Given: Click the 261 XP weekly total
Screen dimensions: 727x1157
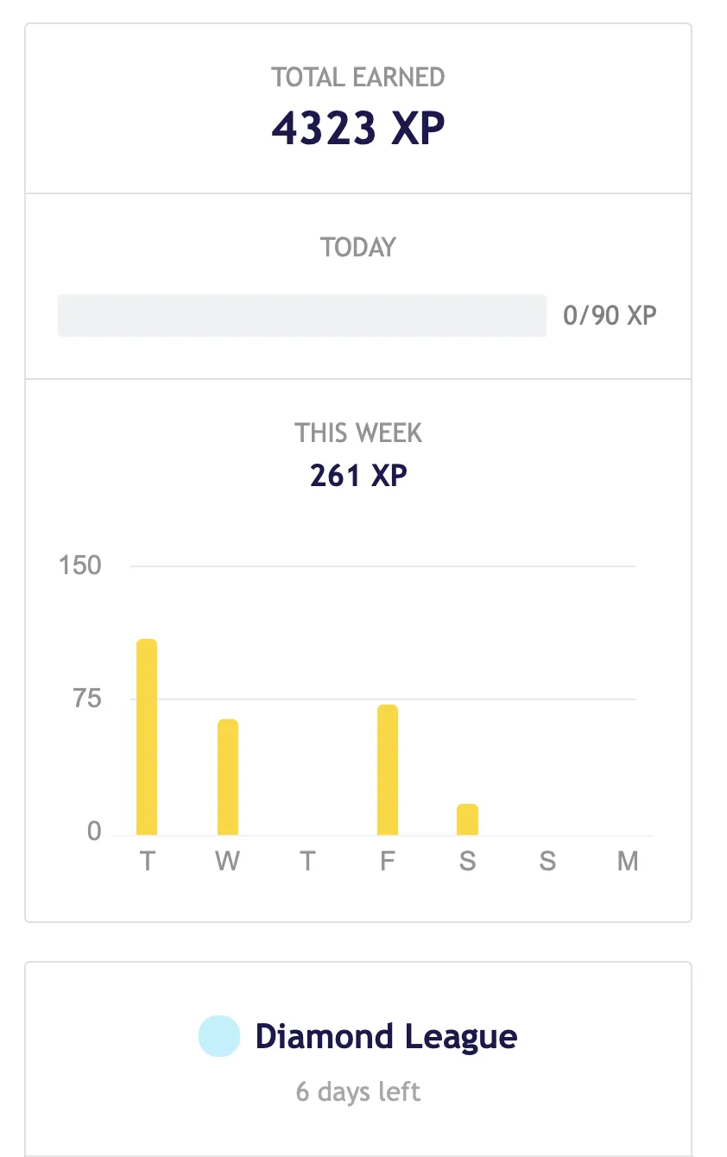Looking at the screenshot, I should point(358,476).
